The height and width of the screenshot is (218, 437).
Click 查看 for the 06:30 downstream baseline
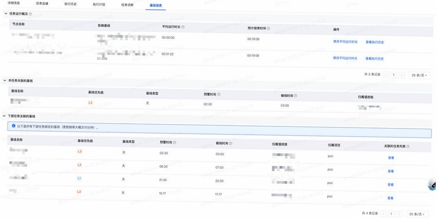(x=391, y=171)
